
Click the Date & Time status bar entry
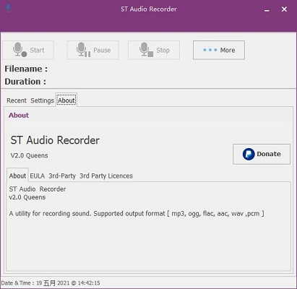coord(51,283)
